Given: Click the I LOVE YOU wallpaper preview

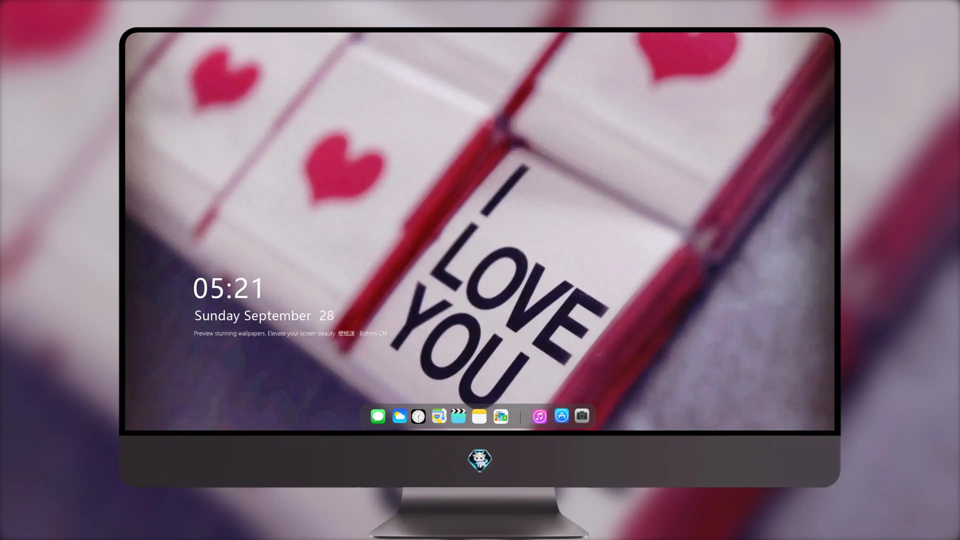Looking at the screenshot, I should pos(480,231).
